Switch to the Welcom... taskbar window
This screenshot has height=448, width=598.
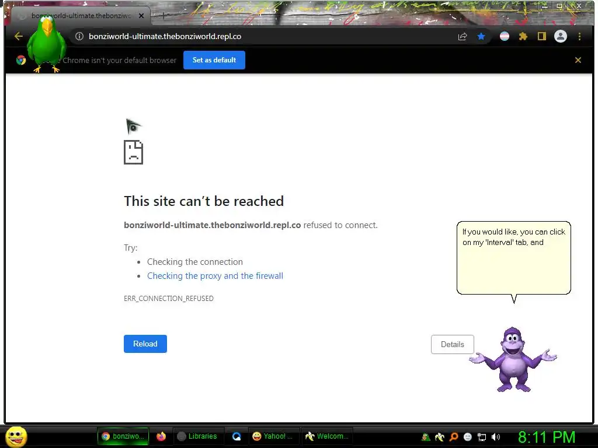[327, 436]
